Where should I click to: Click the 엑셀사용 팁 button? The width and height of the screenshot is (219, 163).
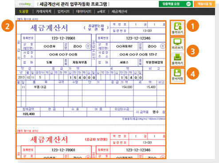pos(205,4)
